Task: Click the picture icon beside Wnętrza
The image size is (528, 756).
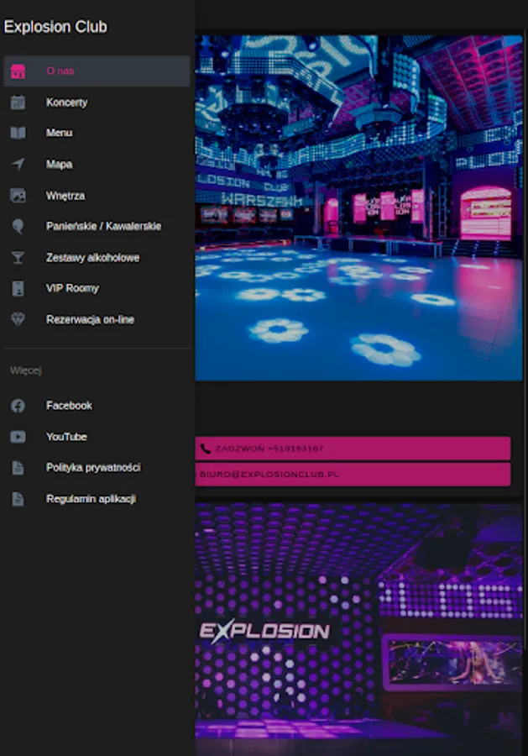Action: [x=18, y=195]
